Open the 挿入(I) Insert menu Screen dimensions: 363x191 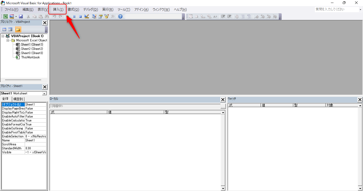(58, 10)
